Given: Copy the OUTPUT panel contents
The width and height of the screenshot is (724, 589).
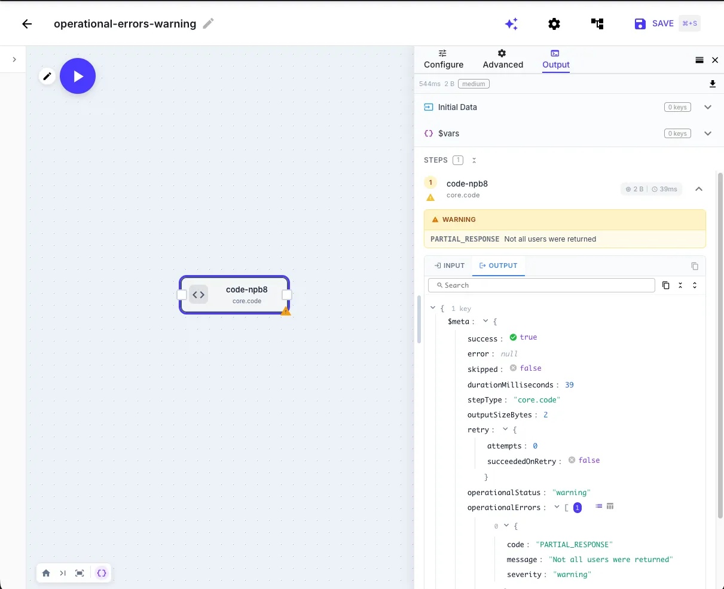Looking at the screenshot, I should tap(694, 265).
